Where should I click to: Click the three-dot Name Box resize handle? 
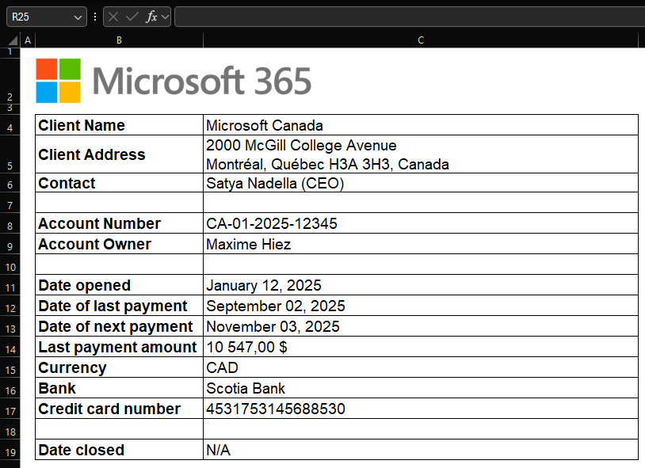tap(95, 17)
